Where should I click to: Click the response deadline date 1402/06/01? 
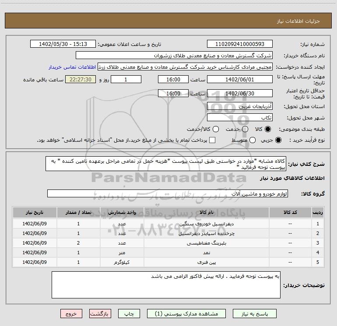240,79
